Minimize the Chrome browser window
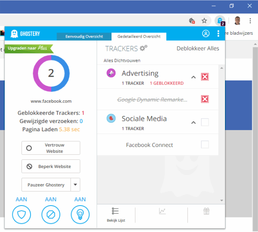 point(213,6)
